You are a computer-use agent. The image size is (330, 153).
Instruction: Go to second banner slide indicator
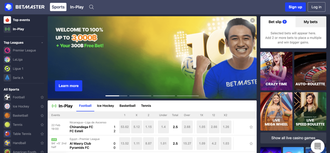coord(140,96)
